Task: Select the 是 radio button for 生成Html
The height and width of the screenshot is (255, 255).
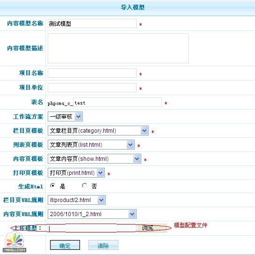Action: (x=53, y=186)
